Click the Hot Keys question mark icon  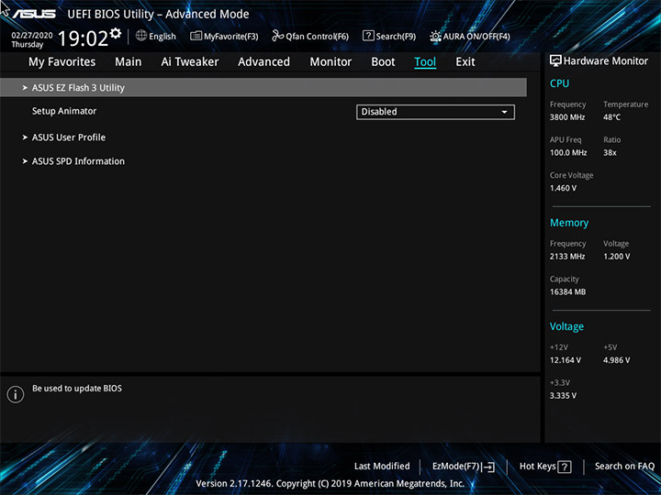coord(565,467)
